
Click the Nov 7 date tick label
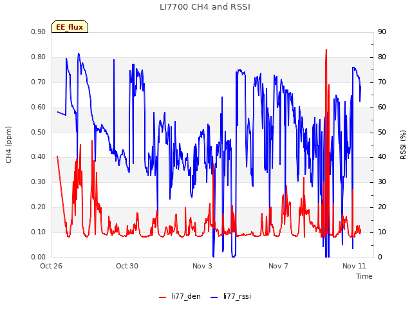(278, 266)
